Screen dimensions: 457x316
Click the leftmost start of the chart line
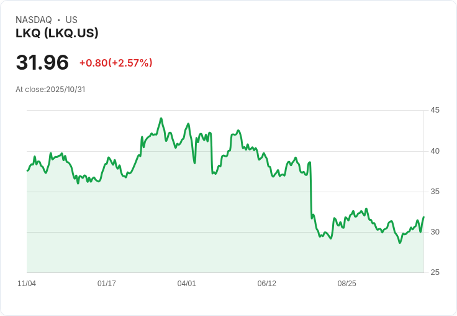(27, 170)
